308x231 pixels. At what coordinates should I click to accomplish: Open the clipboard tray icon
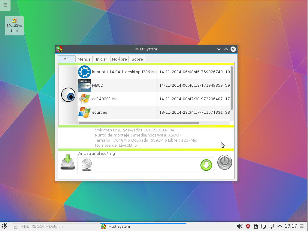coord(263,226)
